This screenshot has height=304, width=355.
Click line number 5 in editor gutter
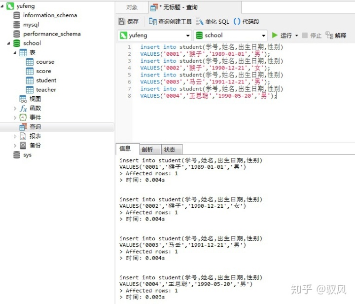(129, 75)
